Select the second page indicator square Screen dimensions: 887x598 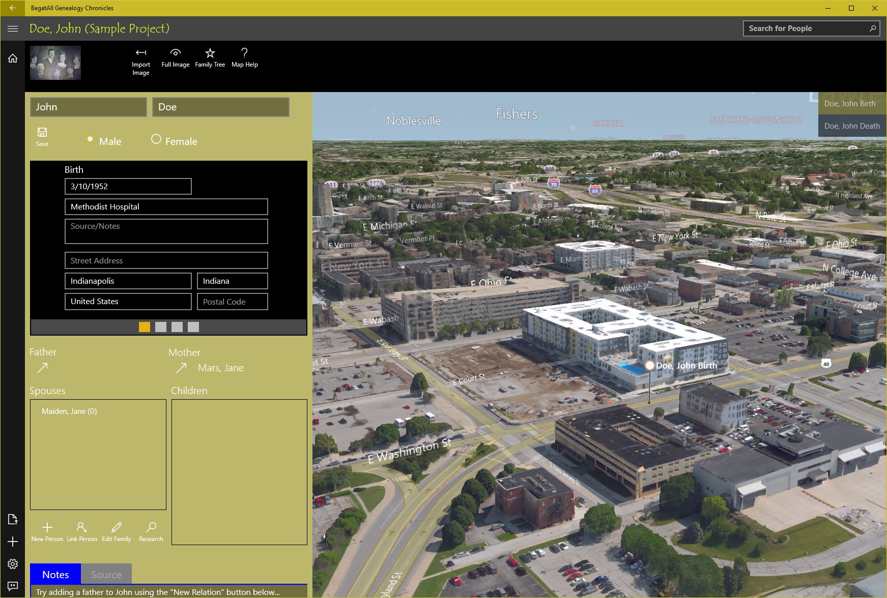[161, 327]
